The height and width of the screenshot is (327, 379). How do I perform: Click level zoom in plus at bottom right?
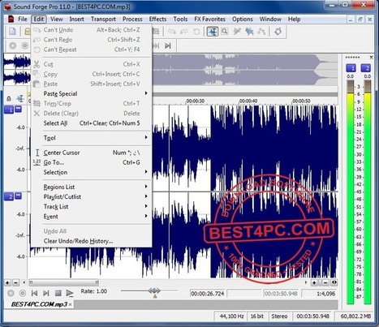click(x=314, y=283)
